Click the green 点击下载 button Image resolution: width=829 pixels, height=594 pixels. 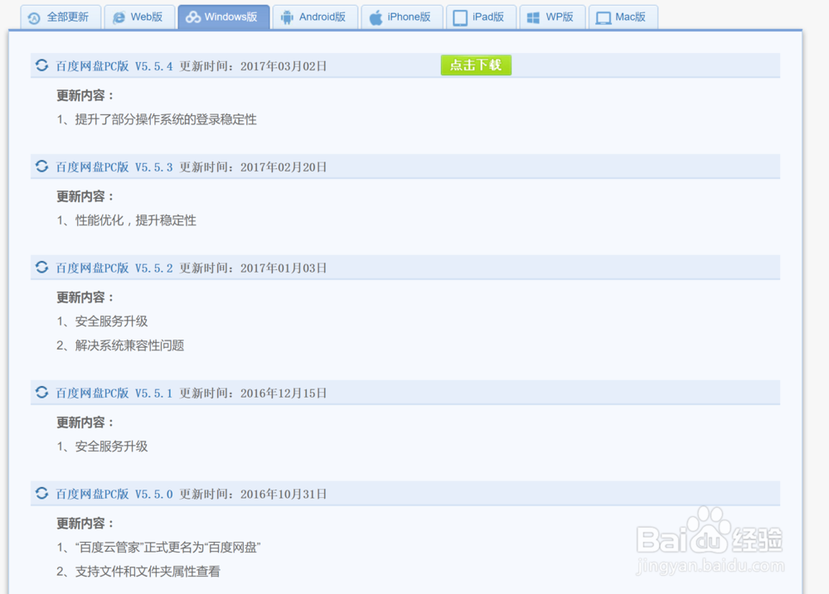tap(476, 65)
